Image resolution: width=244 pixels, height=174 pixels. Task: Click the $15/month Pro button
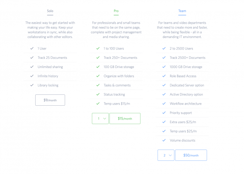pyautogui.click(x=125, y=119)
